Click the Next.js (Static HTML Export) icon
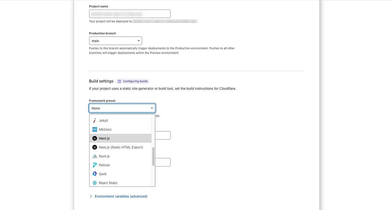This screenshot has width=392, height=210. pyautogui.click(x=94, y=147)
